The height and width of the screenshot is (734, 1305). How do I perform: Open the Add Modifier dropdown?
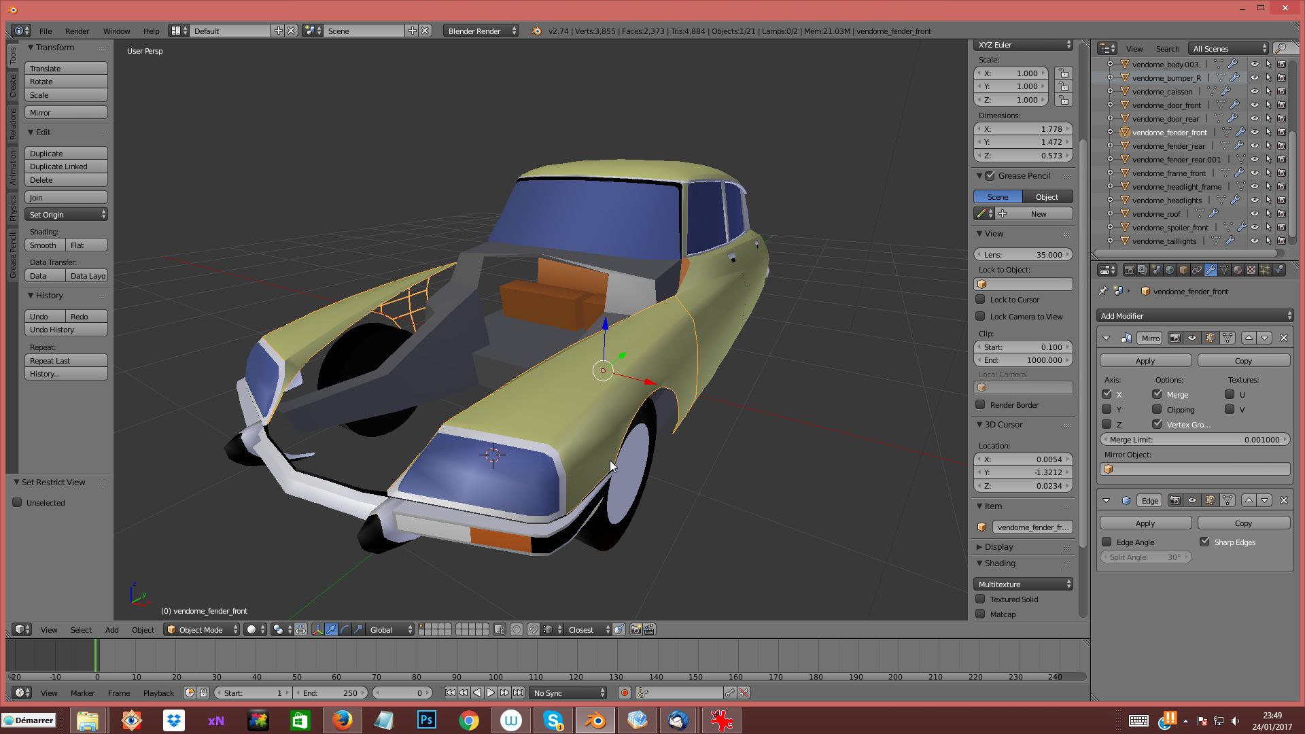[1194, 315]
